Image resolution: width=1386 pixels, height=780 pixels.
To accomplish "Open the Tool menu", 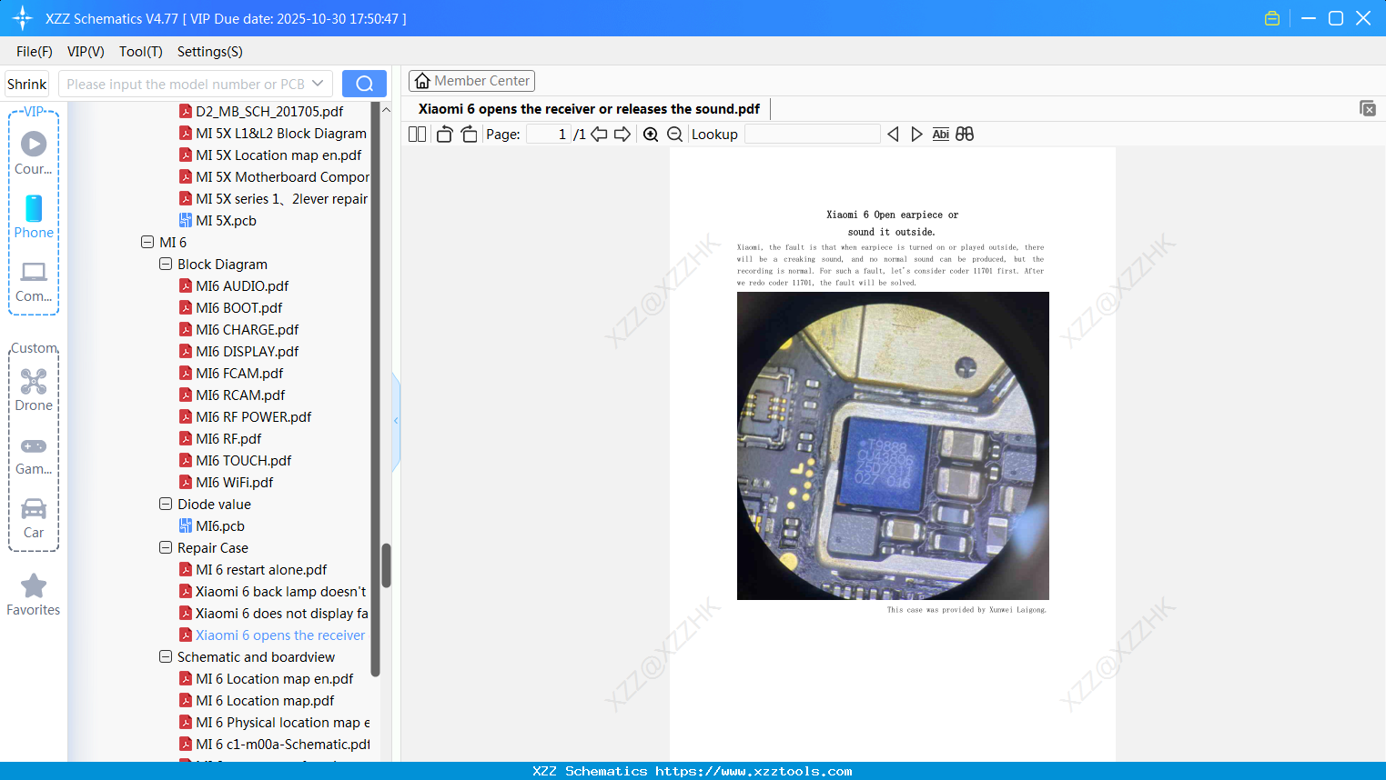I will 141,52.
